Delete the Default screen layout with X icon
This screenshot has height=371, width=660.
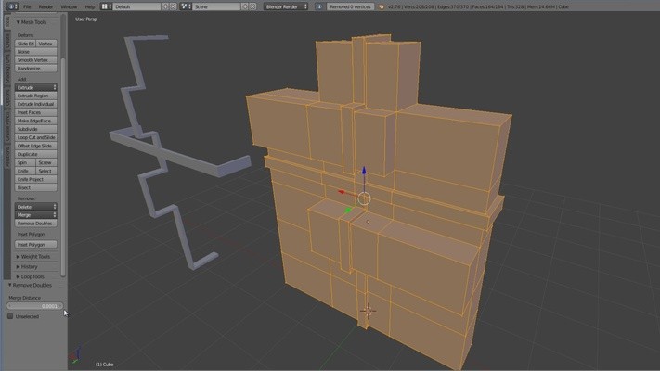[x=173, y=6]
